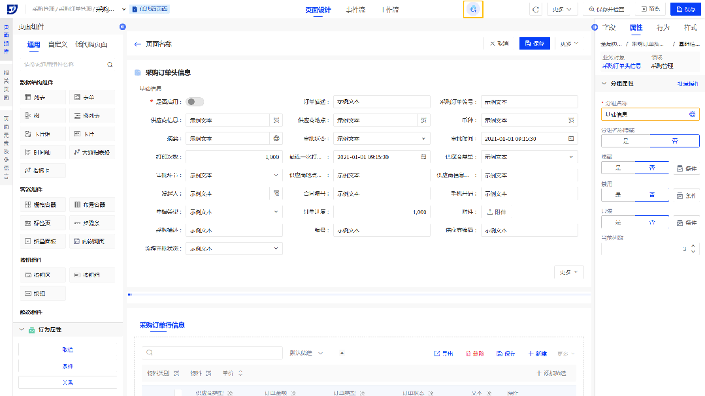
Task: Click the refresh icon in the top toolbar
Action: click(x=536, y=10)
